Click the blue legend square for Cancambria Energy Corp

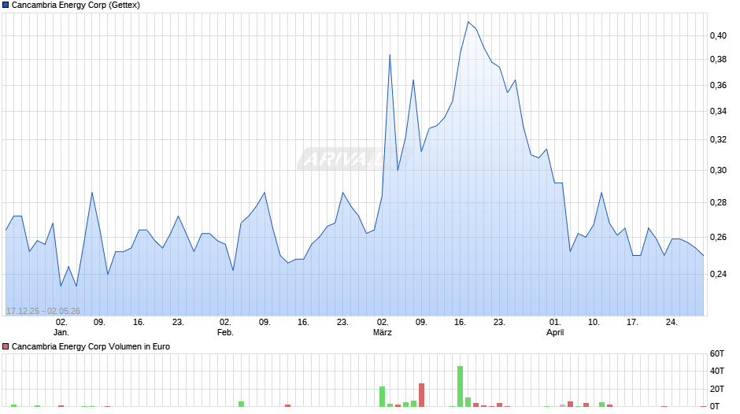(x=6, y=6)
